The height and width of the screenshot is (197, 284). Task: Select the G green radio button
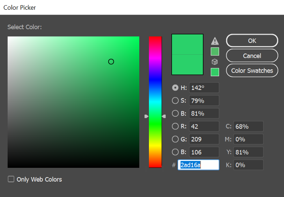tap(175, 139)
